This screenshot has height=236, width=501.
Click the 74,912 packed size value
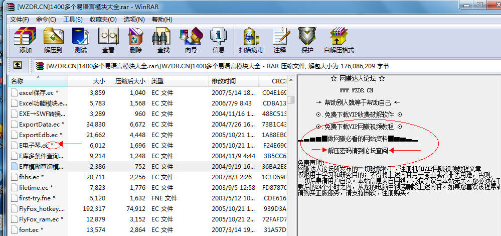pos(136,209)
